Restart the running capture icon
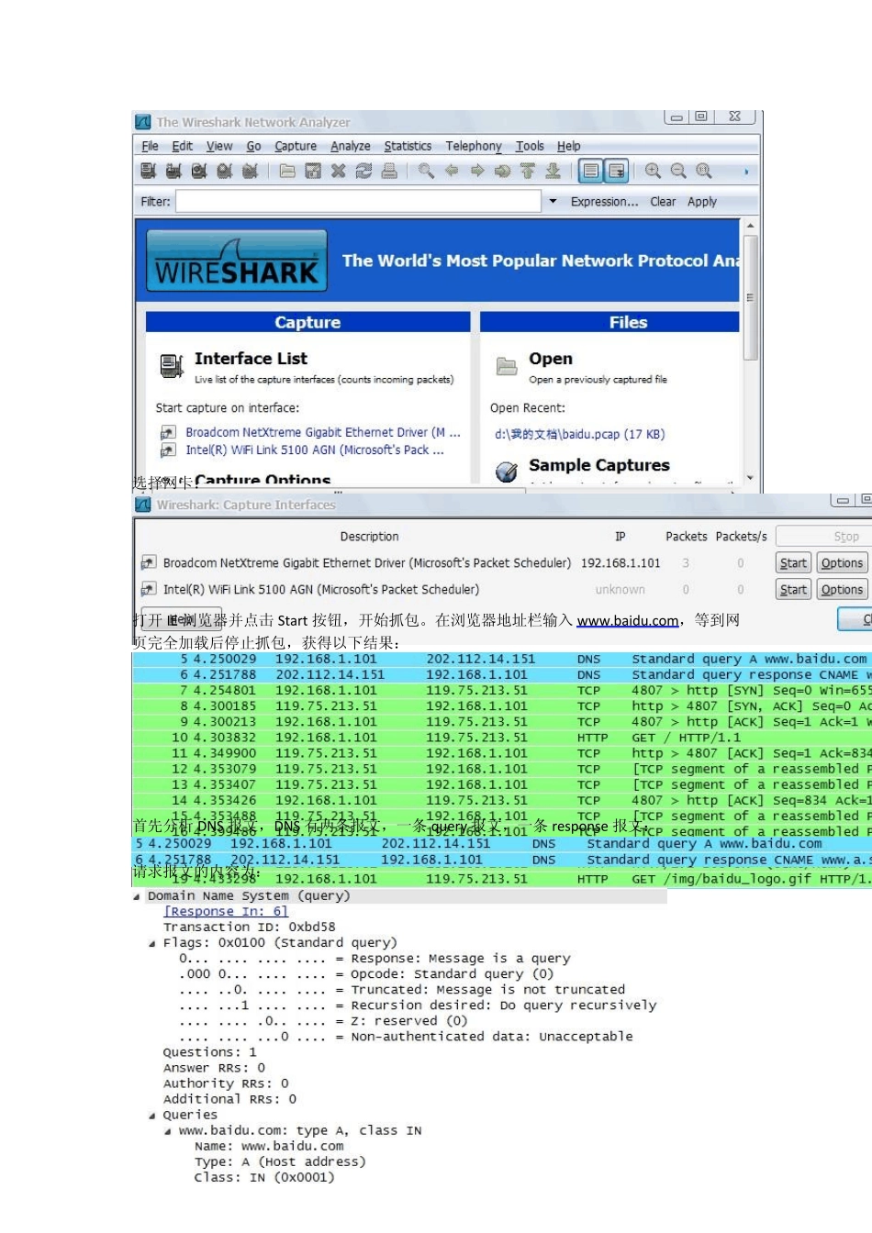The width and height of the screenshot is (872, 1233). click(x=250, y=171)
